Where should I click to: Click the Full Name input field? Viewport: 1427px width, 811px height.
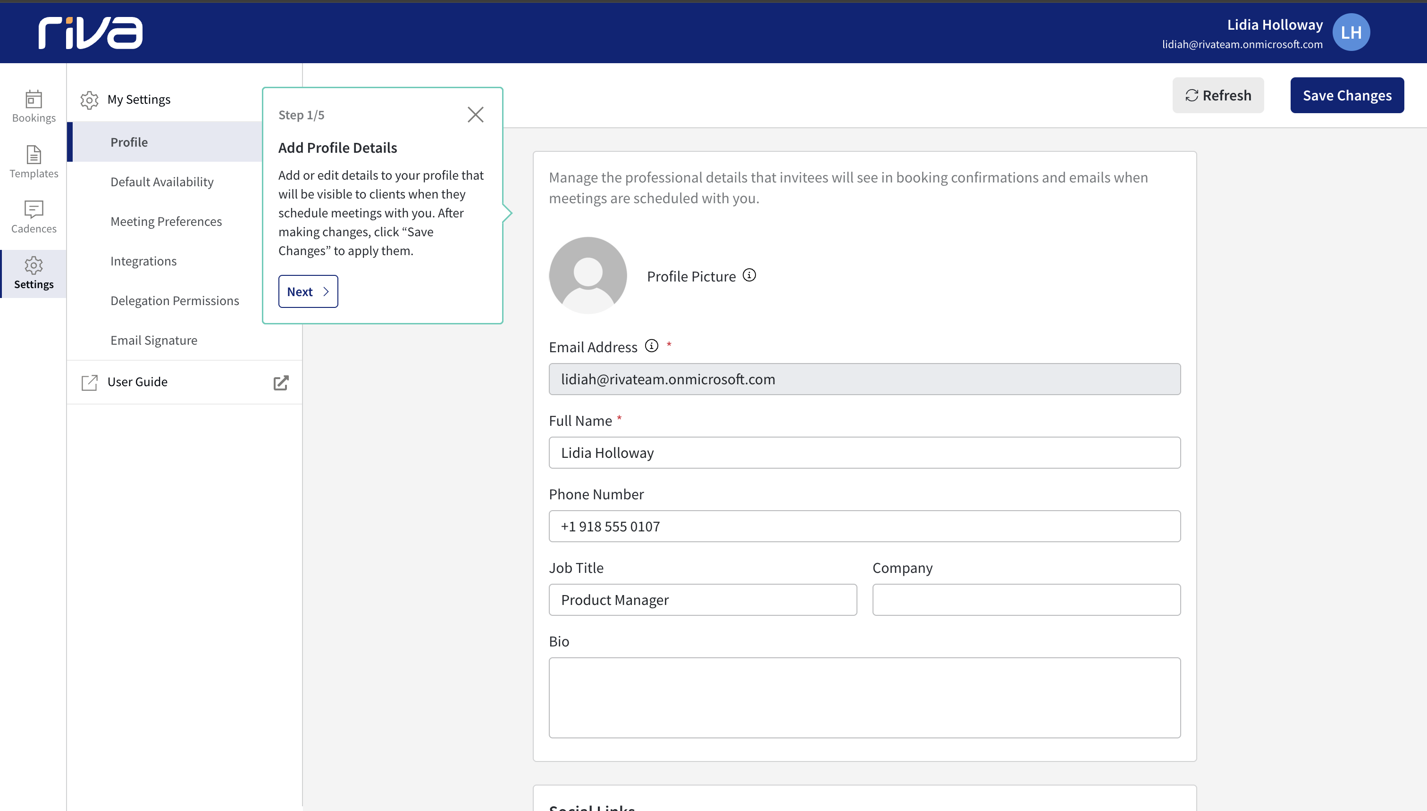865,453
